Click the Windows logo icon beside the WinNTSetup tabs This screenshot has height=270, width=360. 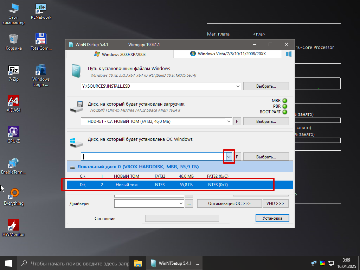tap(289, 54)
